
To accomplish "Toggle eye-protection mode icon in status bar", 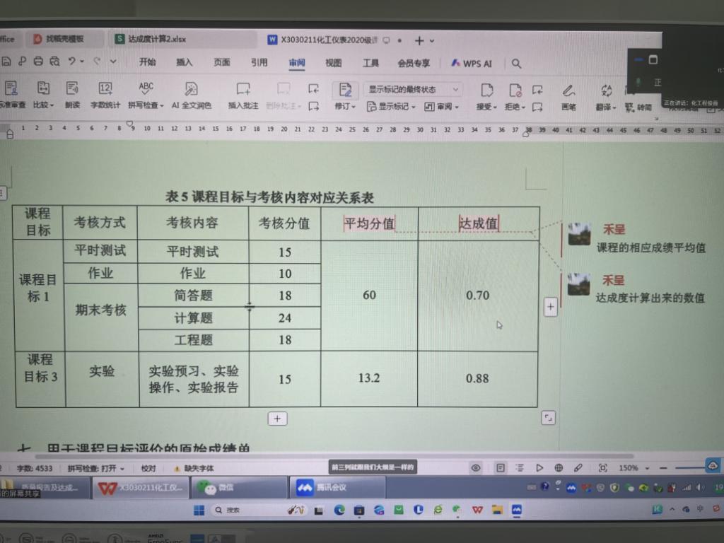I will click(x=476, y=468).
